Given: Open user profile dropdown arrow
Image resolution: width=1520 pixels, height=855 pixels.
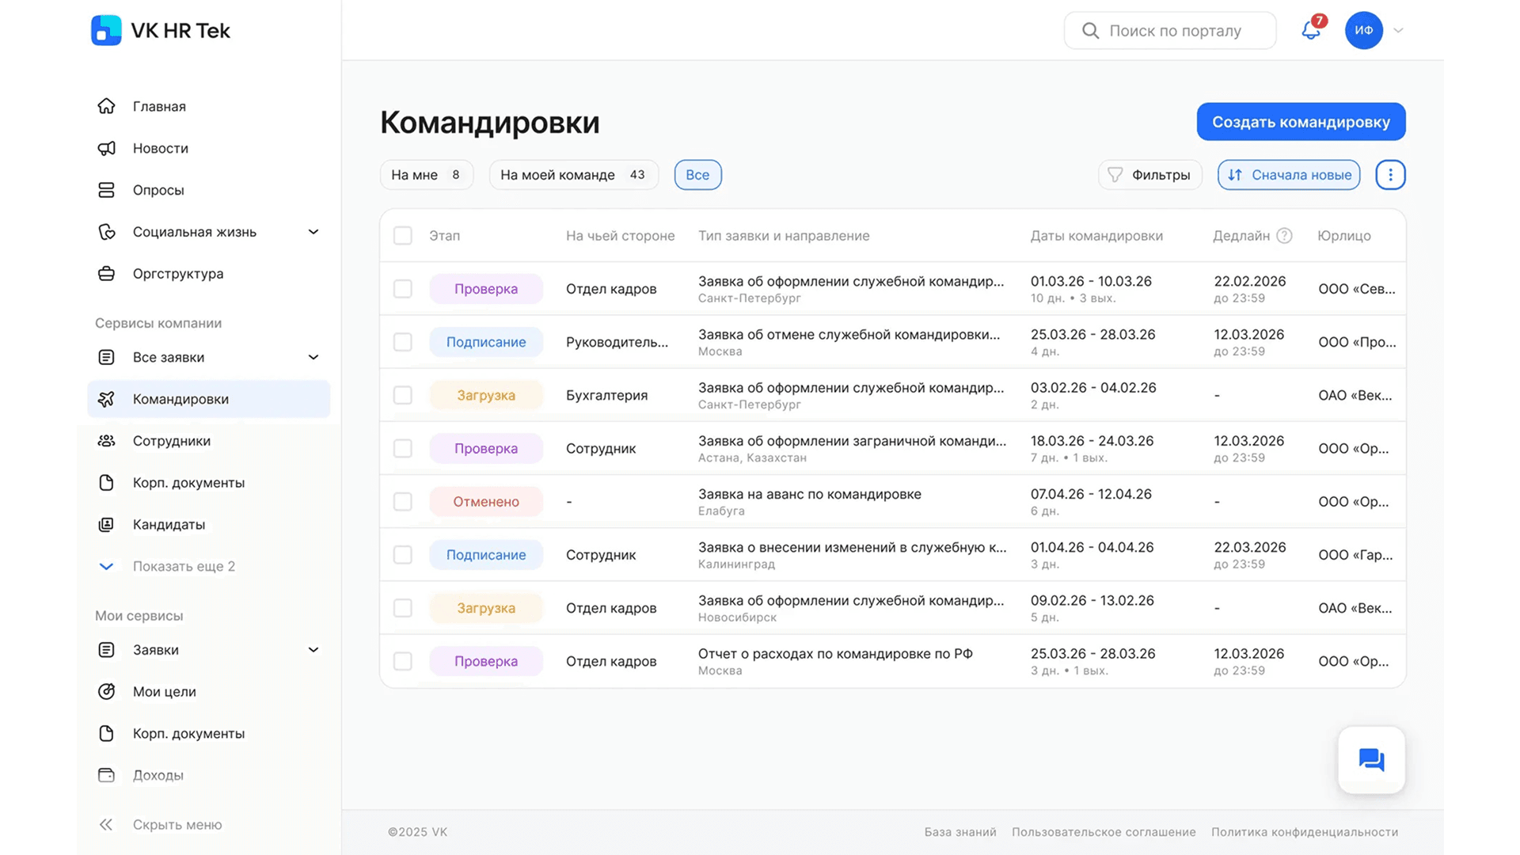Looking at the screenshot, I should 1398,31.
